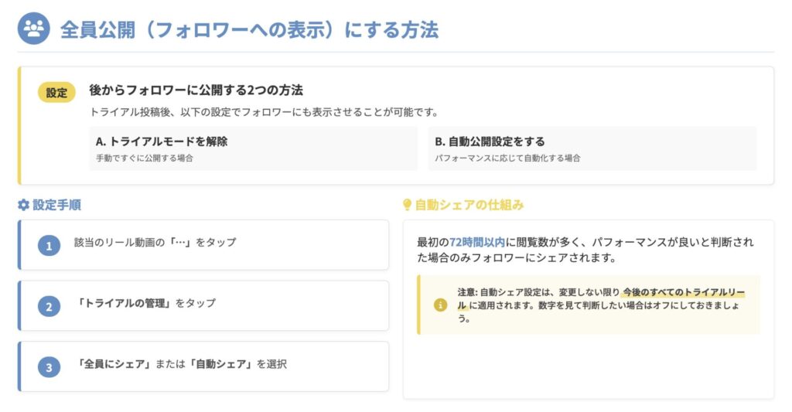The image size is (792, 412).
Task: Click the step 2 number circle
Action: tap(49, 306)
